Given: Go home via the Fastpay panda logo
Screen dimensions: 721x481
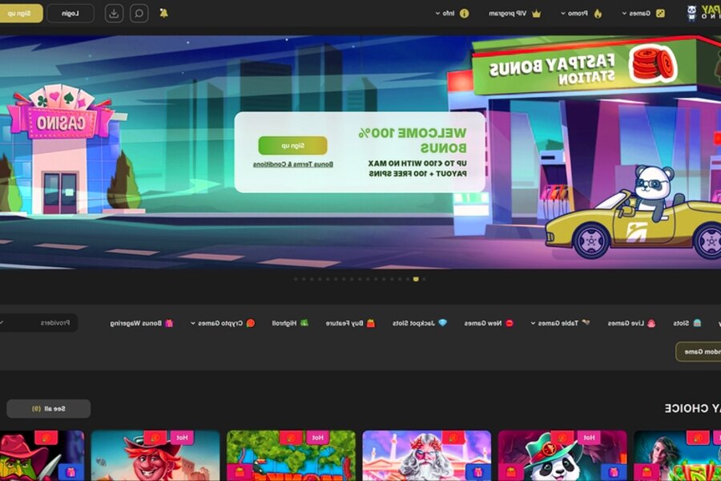Looking at the screenshot, I should pyautogui.click(x=703, y=13).
